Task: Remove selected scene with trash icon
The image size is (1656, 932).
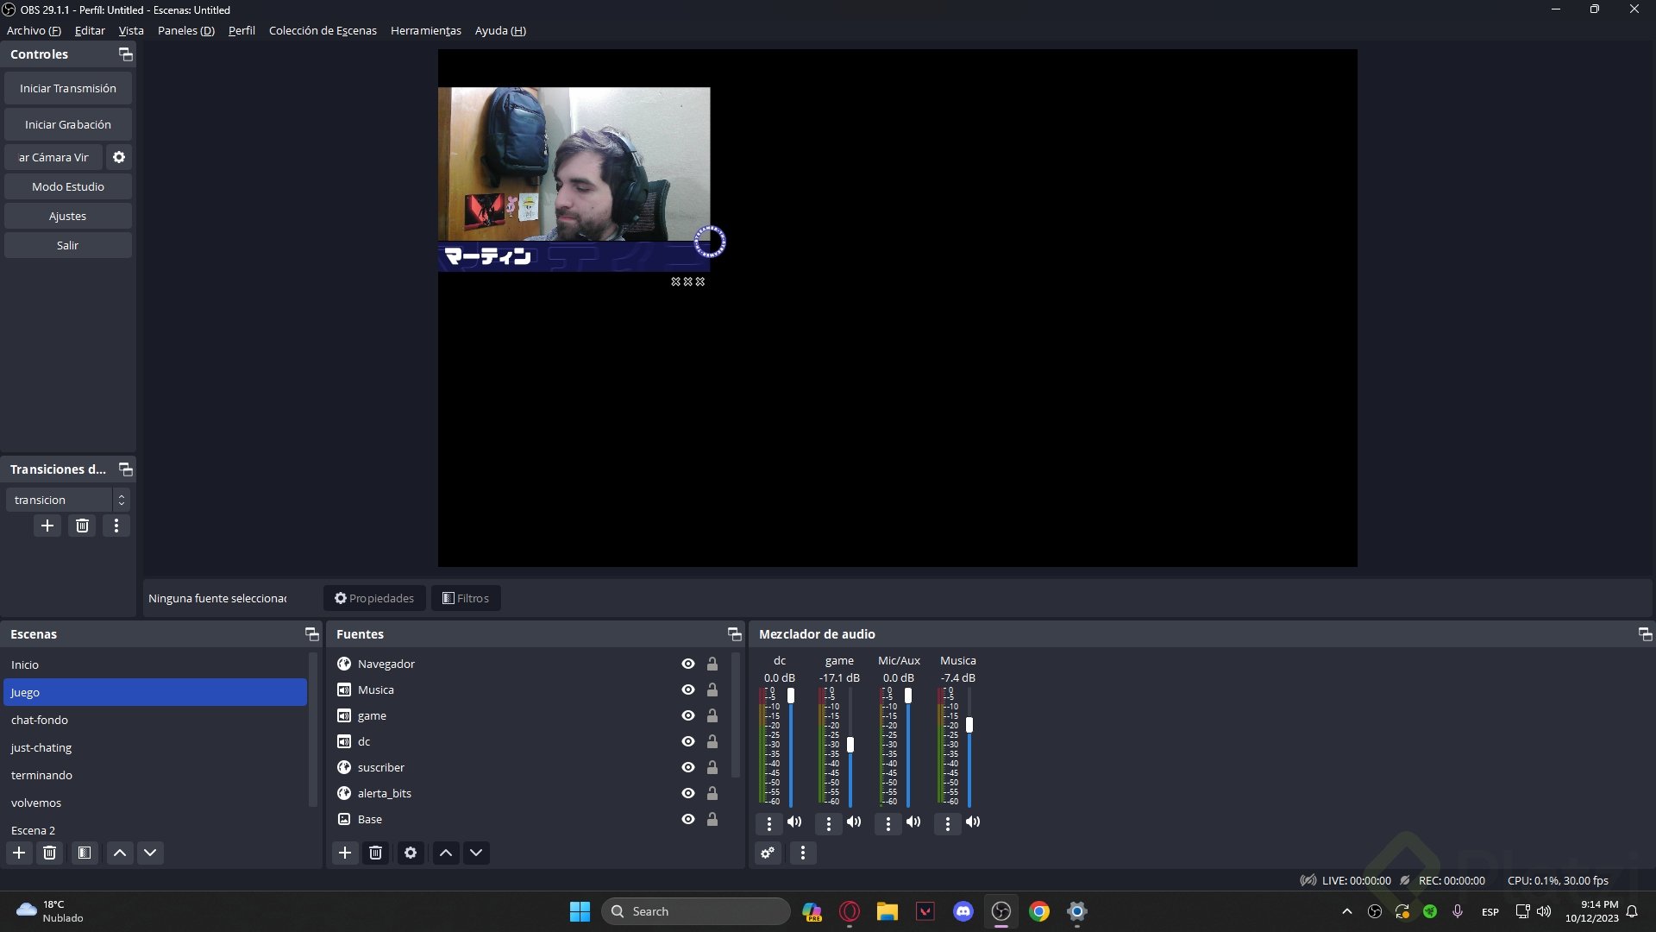Action: click(x=50, y=853)
